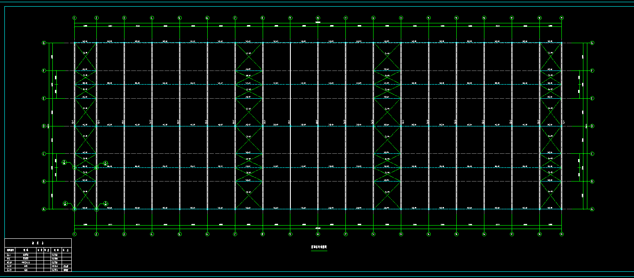The image size is (634, 278).
Task: Select grid bubble 4 on top axis
Action: click(x=152, y=18)
